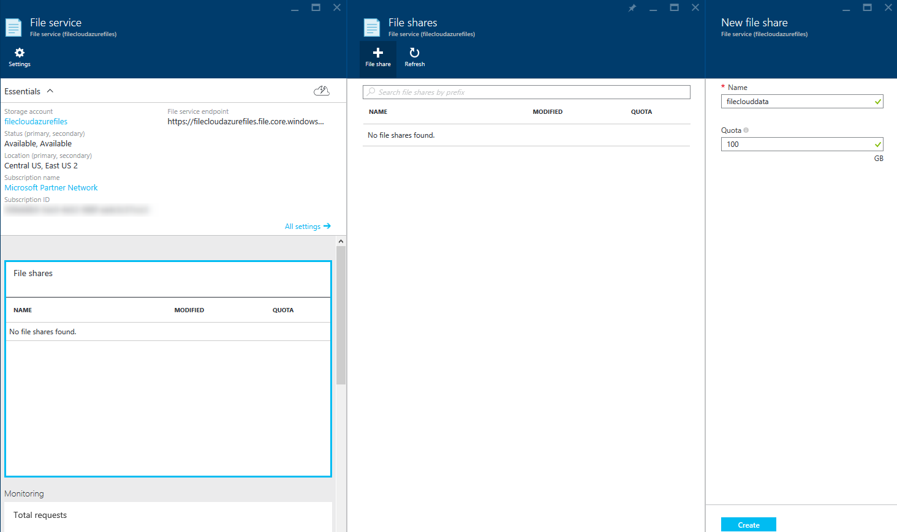
Task: Focus the search file shares by prefix box
Action: coord(527,92)
